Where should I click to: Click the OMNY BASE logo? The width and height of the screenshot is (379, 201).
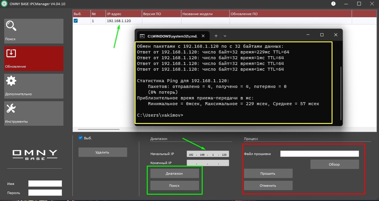click(x=35, y=155)
